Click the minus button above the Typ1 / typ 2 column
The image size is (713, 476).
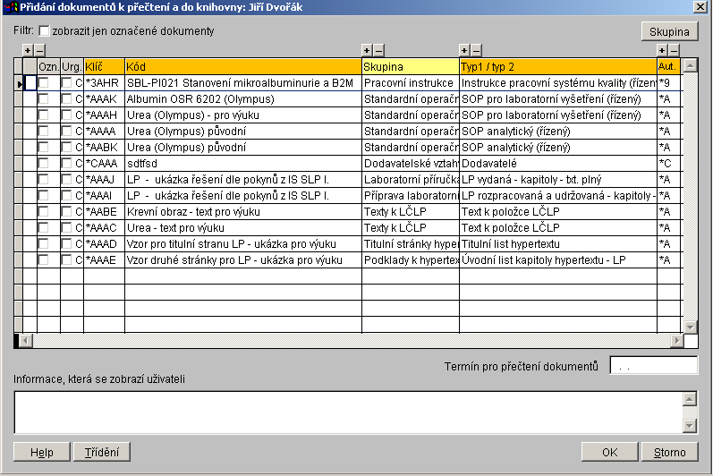(x=476, y=50)
